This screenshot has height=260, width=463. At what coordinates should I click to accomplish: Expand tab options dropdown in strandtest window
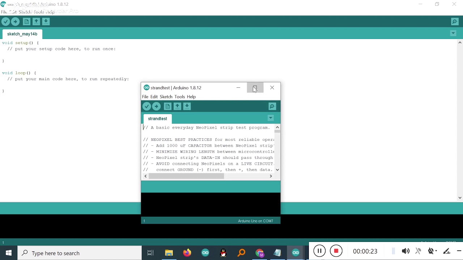click(271, 118)
